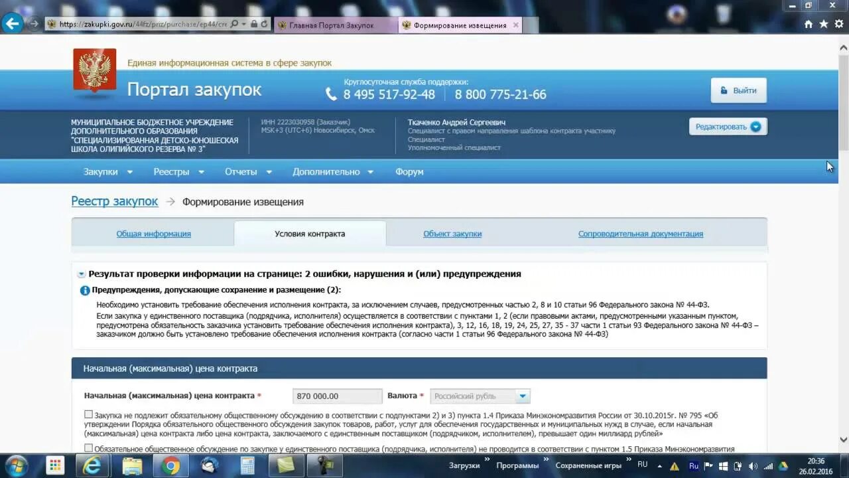Viewport: 849px width, 478px height.
Task: Click the network signal tray icon
Action: (768, 466)
